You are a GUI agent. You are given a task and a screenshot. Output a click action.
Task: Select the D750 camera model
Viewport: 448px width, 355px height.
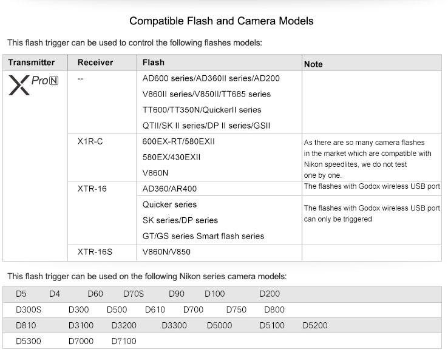tap(236, 310)
